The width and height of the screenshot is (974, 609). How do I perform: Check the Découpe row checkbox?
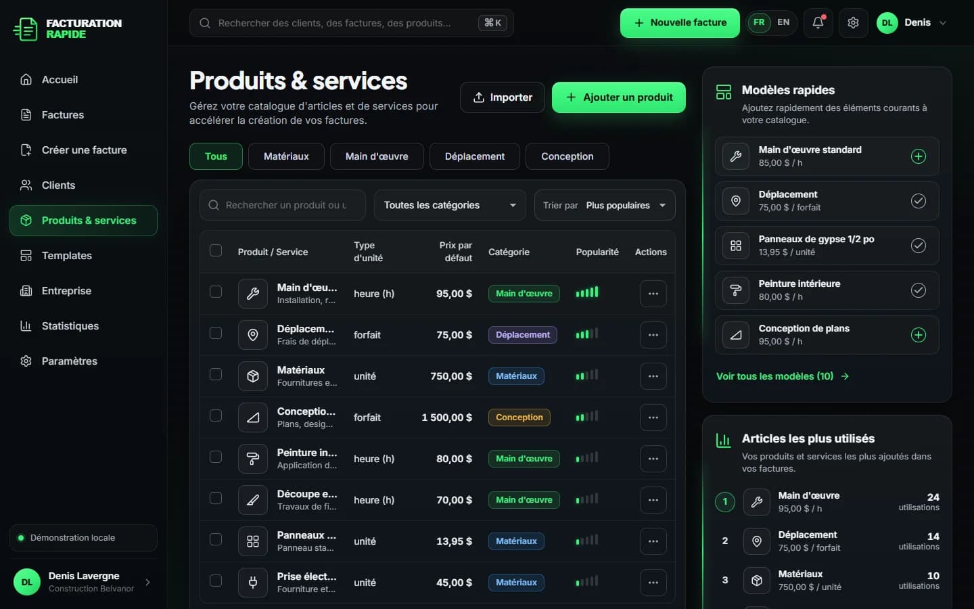216,498
